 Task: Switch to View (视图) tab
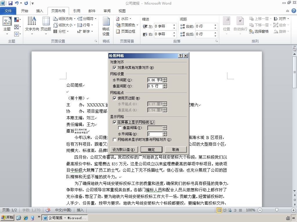[122, 11]
